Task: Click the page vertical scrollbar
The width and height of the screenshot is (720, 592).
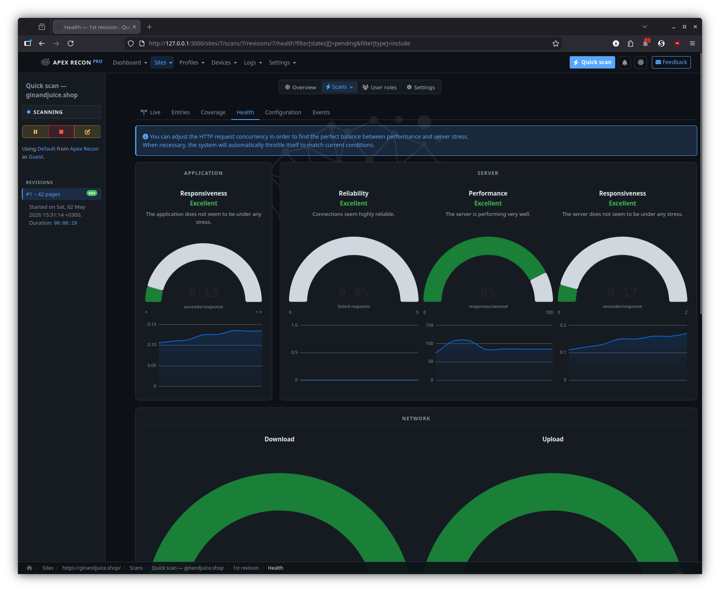Action: (x=700, y=183)
